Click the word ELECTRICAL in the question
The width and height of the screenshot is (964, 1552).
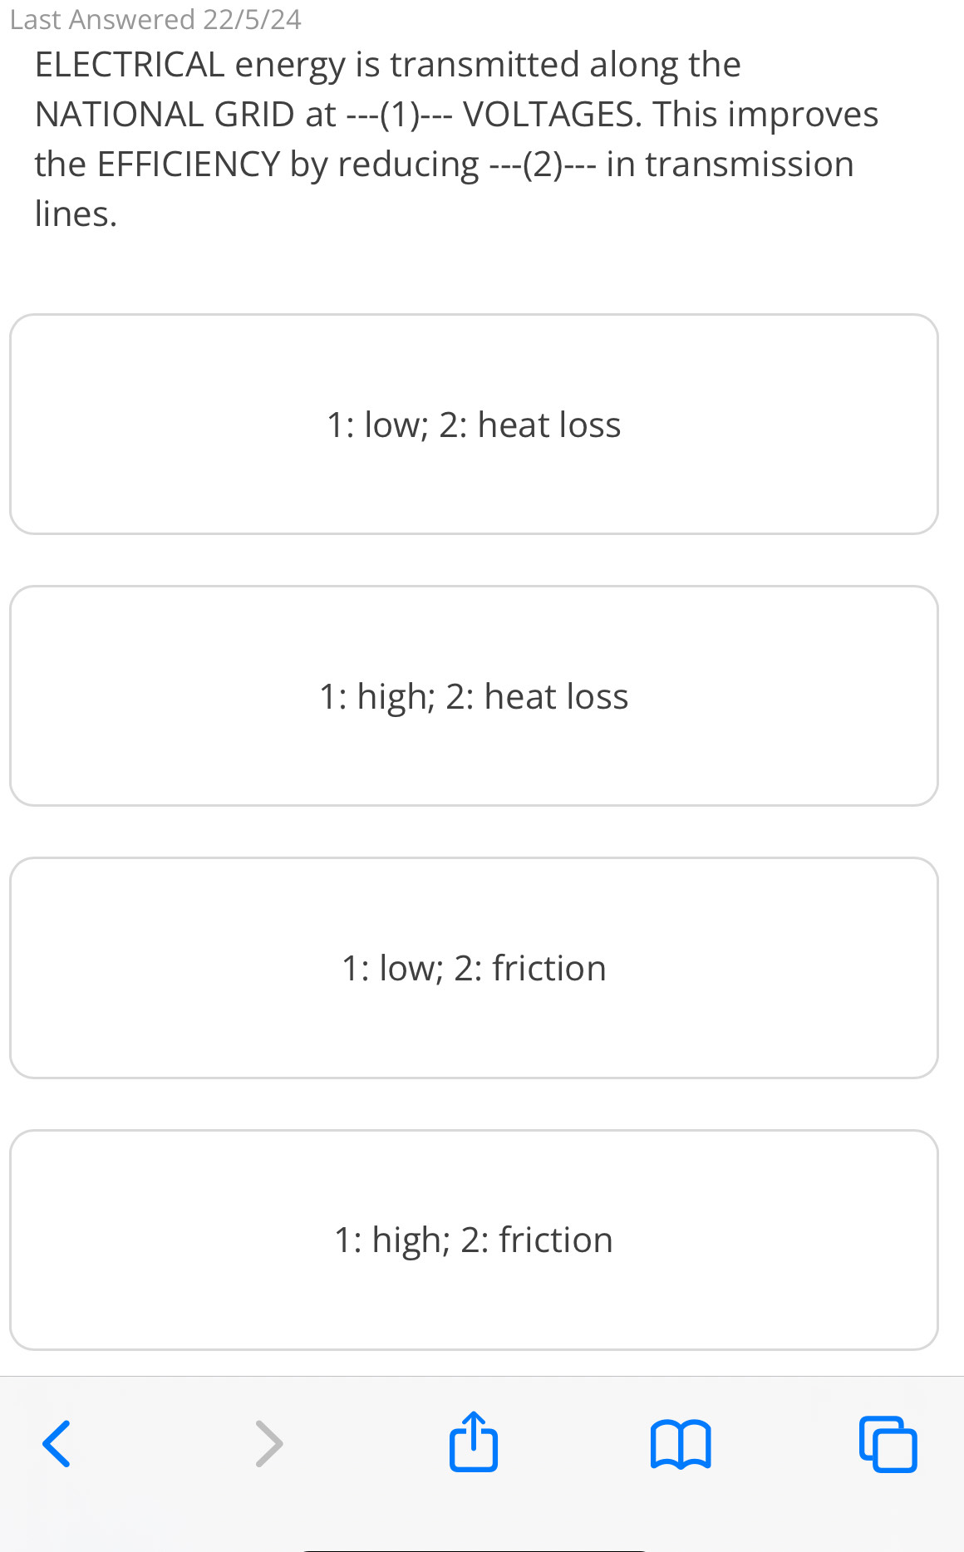point(130,65)
